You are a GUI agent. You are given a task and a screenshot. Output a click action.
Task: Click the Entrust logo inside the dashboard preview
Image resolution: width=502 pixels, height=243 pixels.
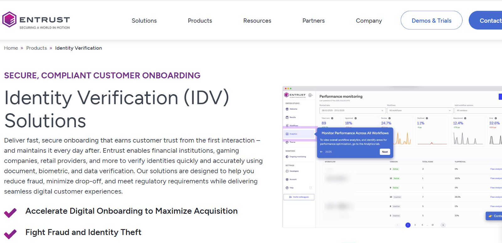click(295, 95)
